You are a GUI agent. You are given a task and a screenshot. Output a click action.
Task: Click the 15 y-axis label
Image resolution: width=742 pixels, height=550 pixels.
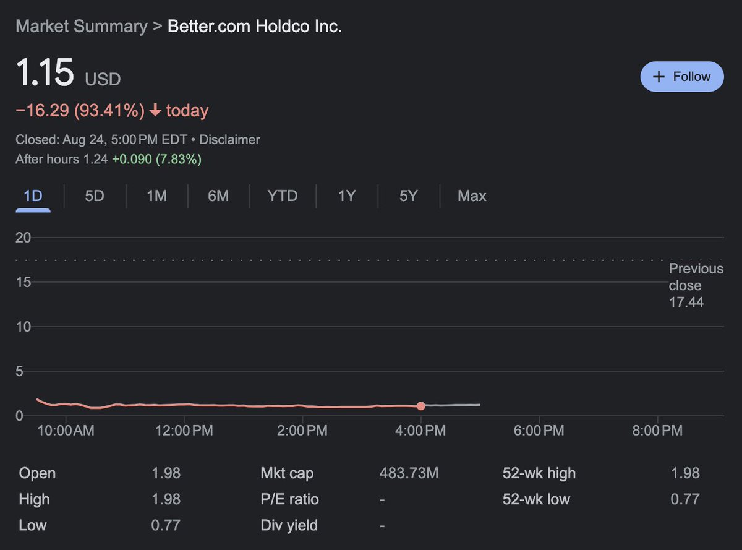23,282
